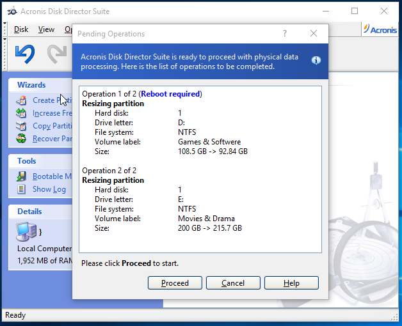Viewport: 402px width, 326px height.
Task: Click the Cancel button
Action: click(233, 283)
